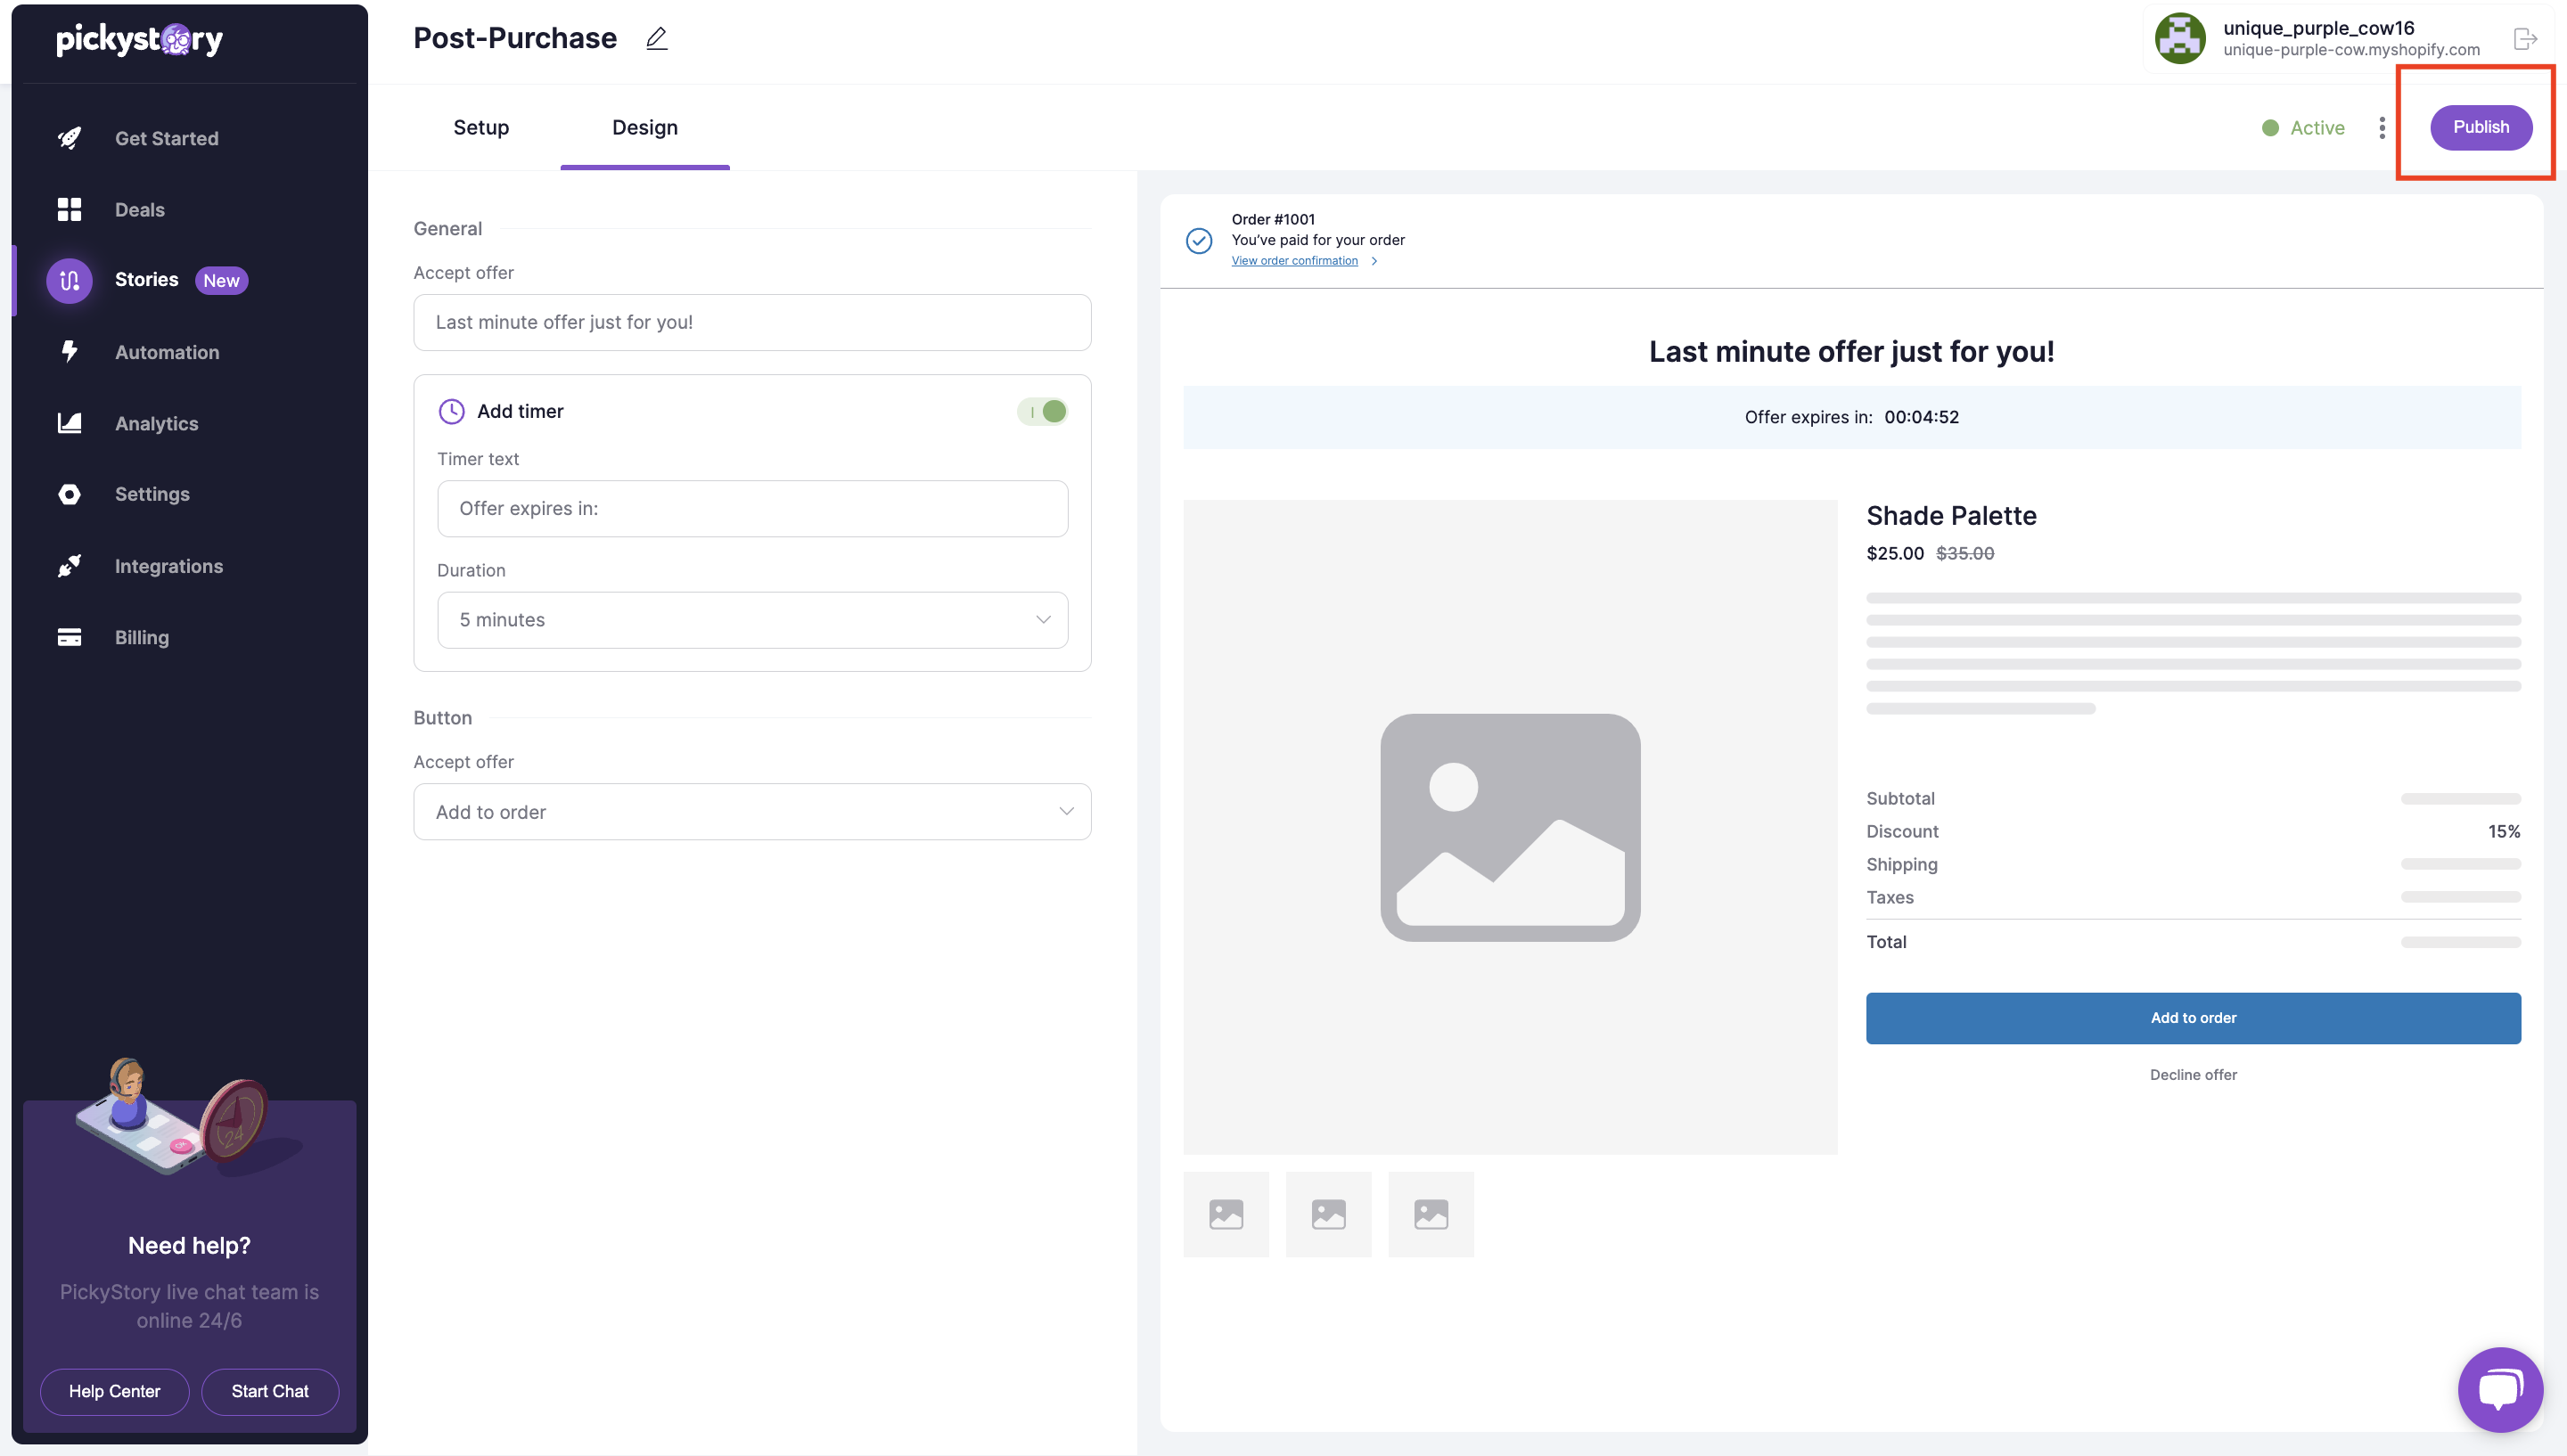Click the clock icon next to Add timer

451,411
